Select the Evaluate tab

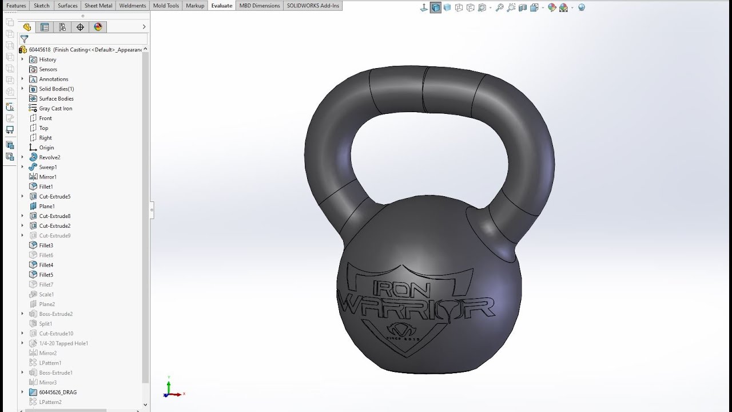[222, 6]
